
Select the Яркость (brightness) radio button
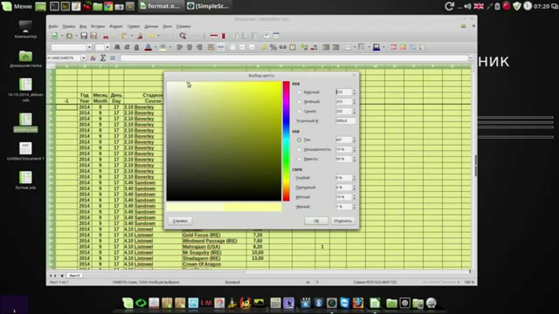(299, 159)
